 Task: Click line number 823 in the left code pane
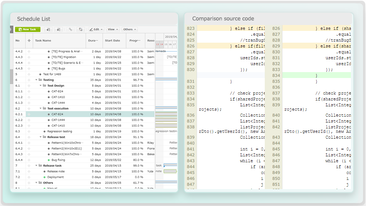click(x=191, y=28)
